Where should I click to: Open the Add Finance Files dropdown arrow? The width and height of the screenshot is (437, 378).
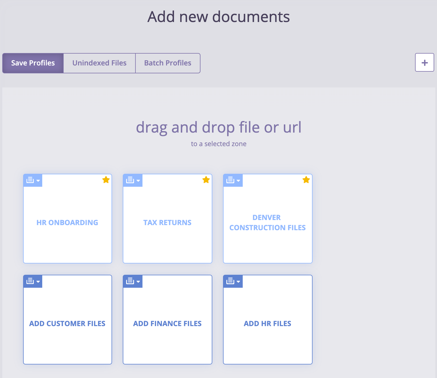pyautogui.click(x=138, y=281)
